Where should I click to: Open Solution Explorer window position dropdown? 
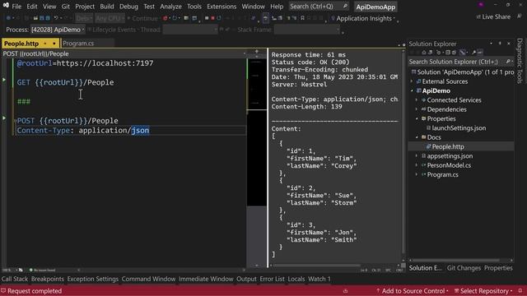[491, 44]
